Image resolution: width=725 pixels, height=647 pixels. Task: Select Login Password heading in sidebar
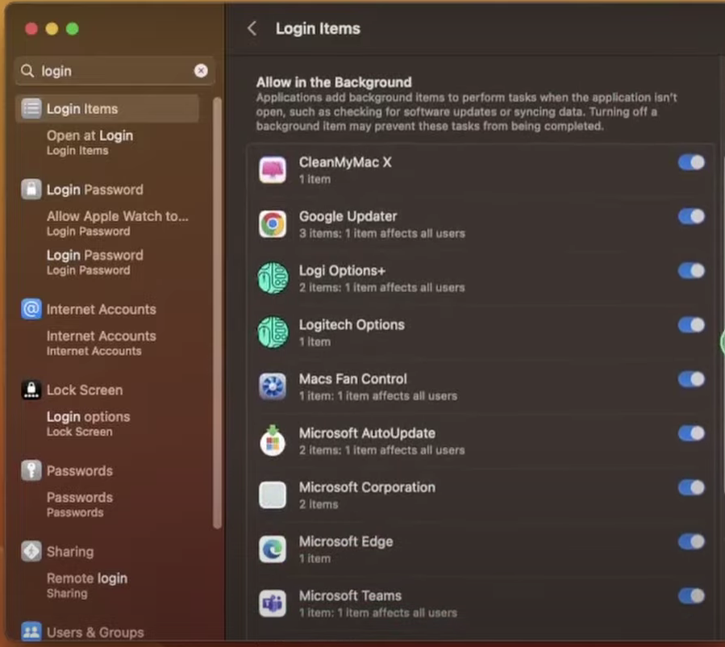[95, 190]
